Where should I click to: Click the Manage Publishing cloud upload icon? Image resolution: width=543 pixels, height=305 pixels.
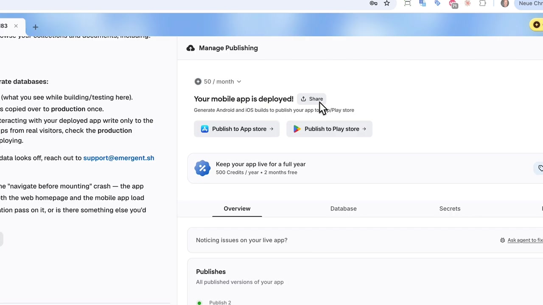(x=190, y=48)
